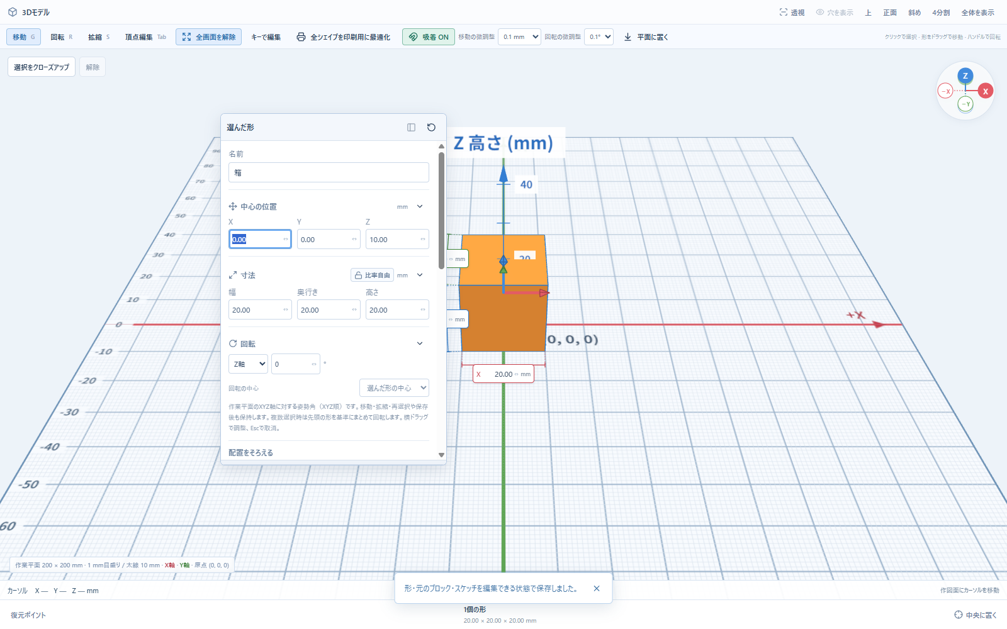Toggle the 比率自由 ratio lock
Viewport: 1007px width, 629px height.
pyautogui.click(x=372, y=275)
